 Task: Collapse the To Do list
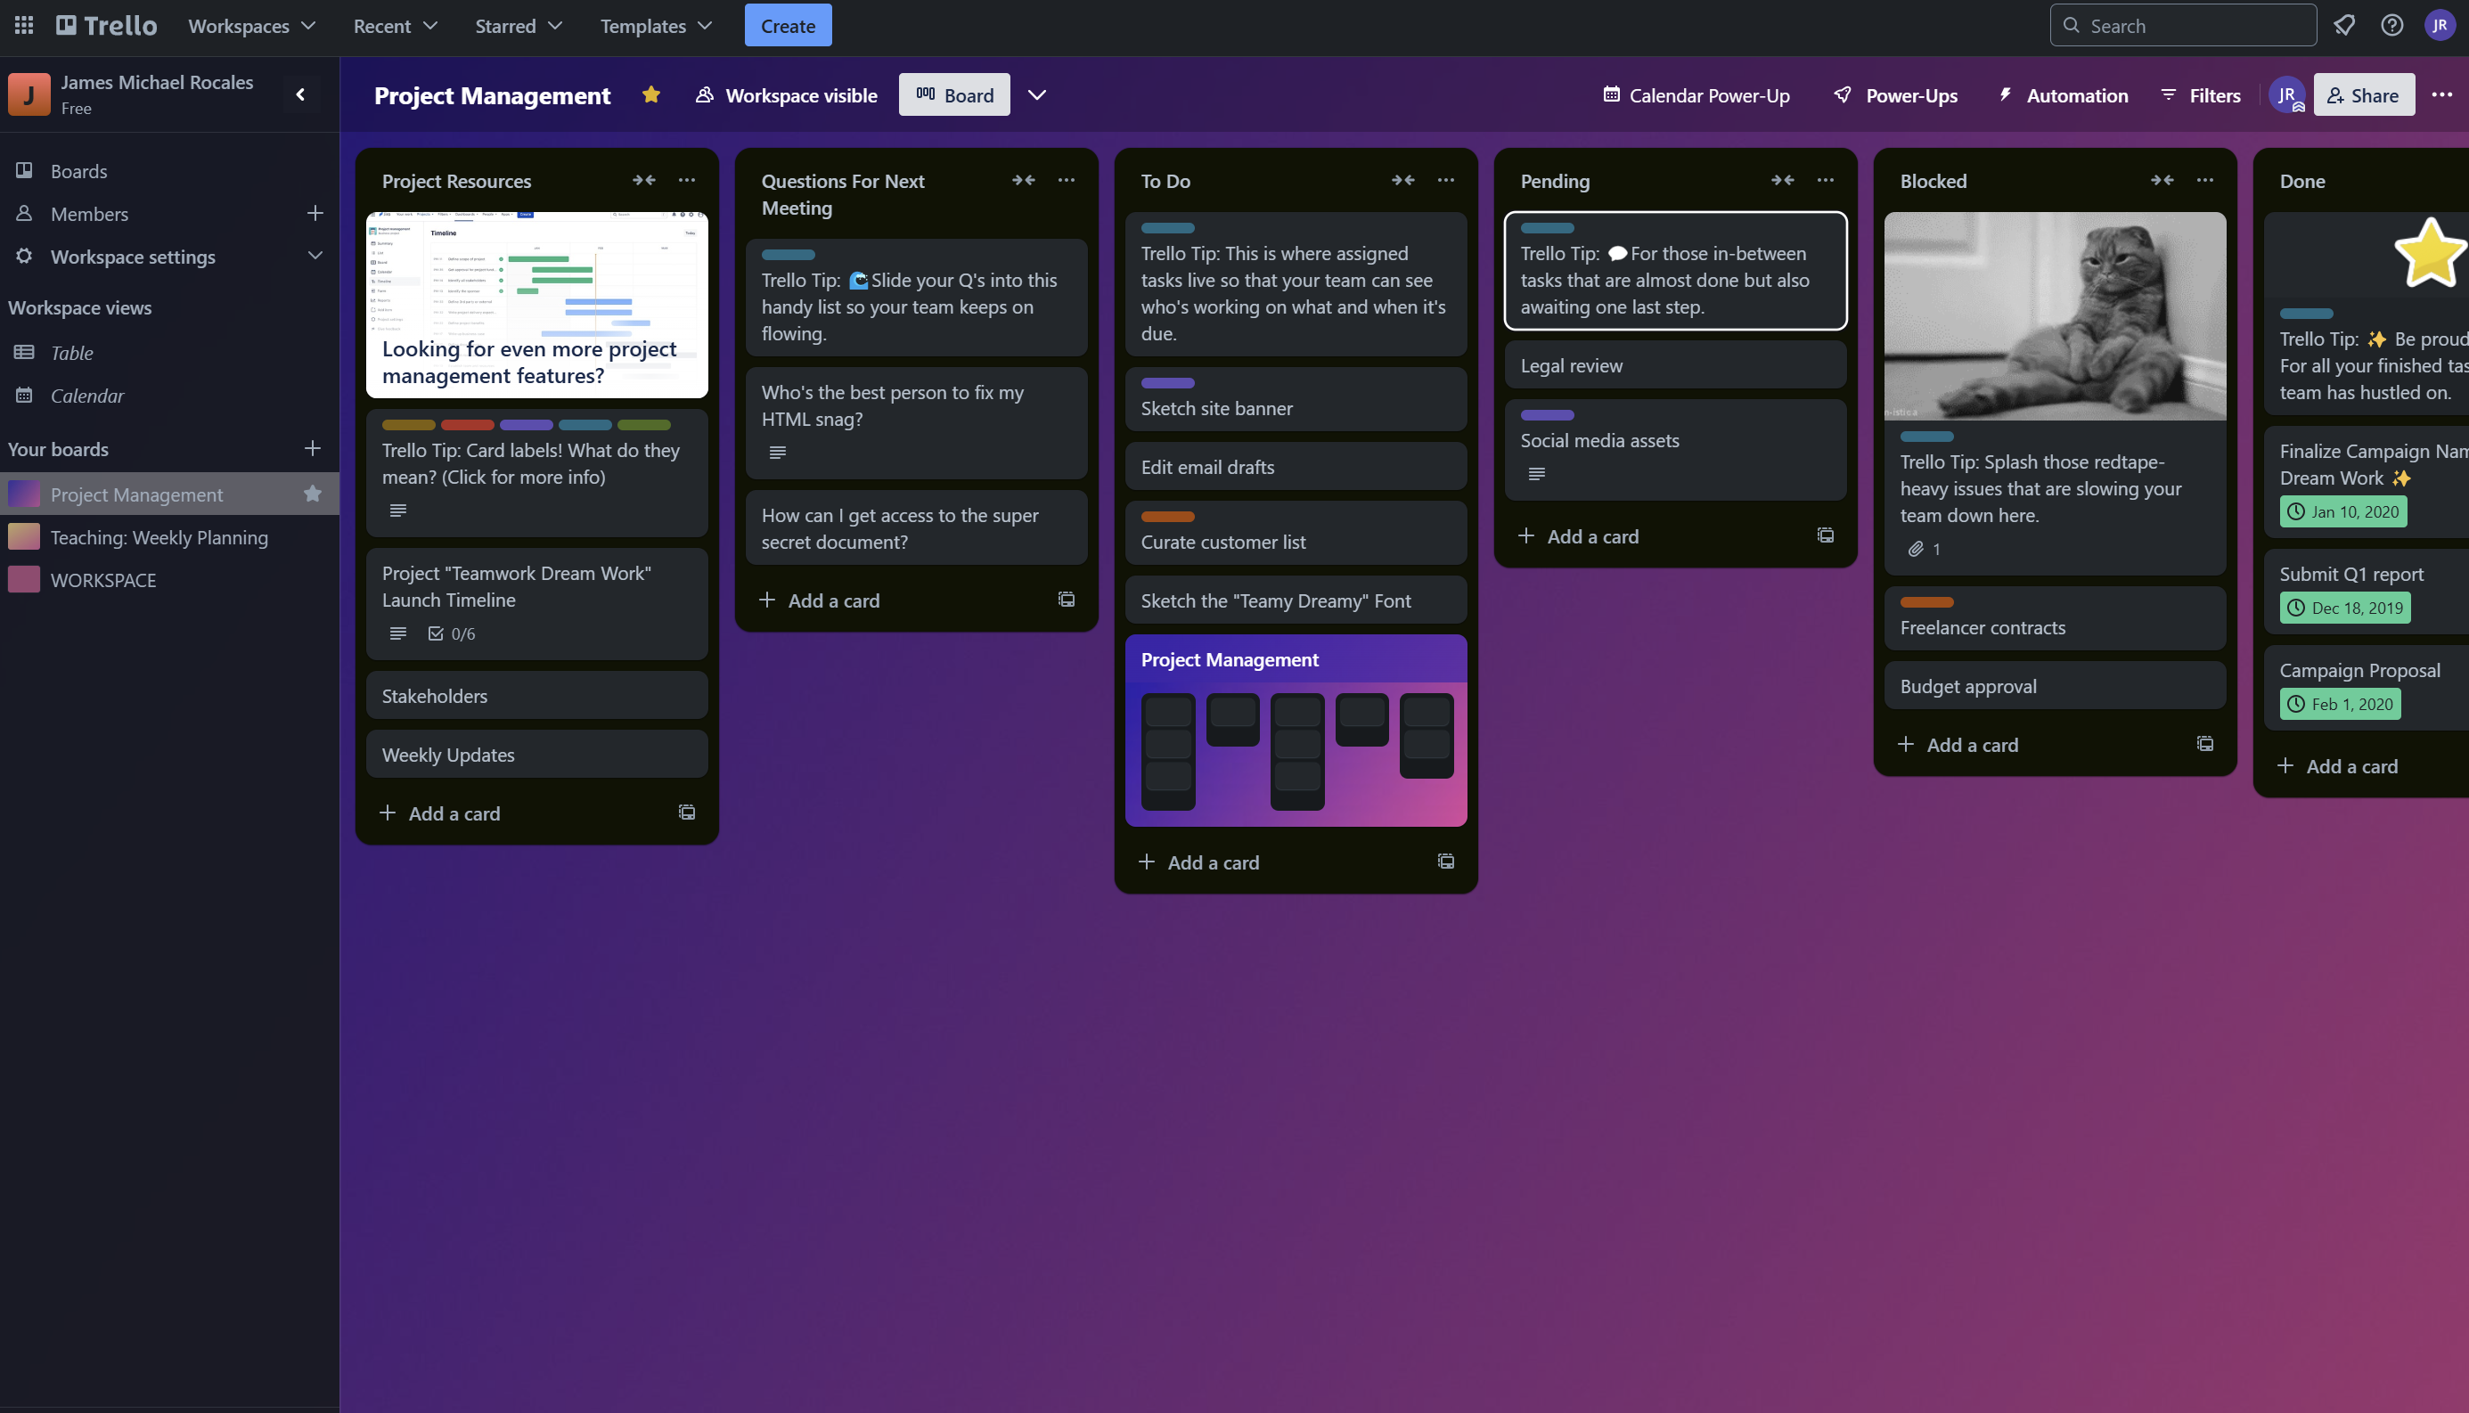(1402, 181)
